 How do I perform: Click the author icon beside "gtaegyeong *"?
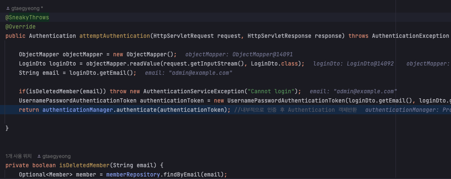click(x=8, y=9)
